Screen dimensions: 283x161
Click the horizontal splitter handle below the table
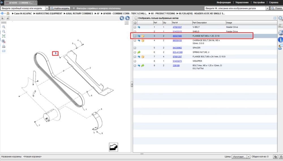[x=142, y=154]
